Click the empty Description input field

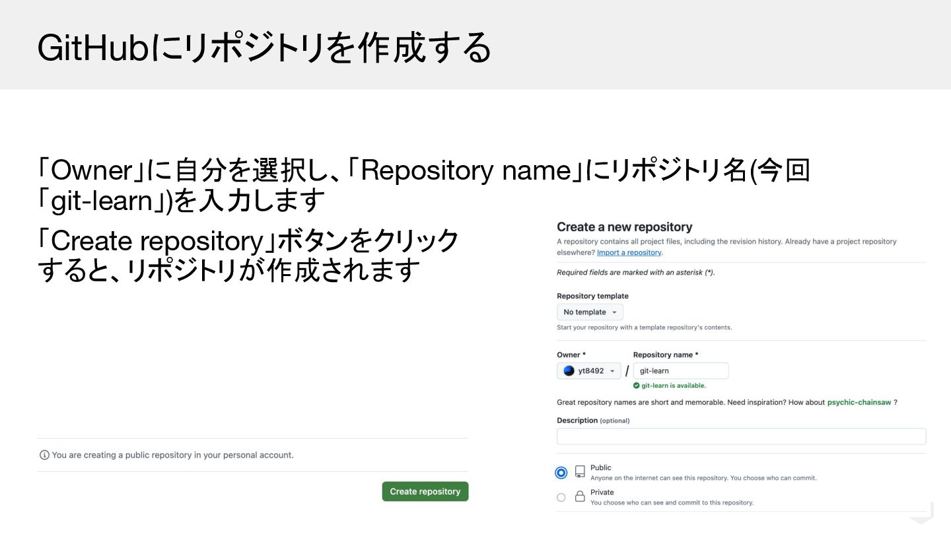[x=742, y=437]
